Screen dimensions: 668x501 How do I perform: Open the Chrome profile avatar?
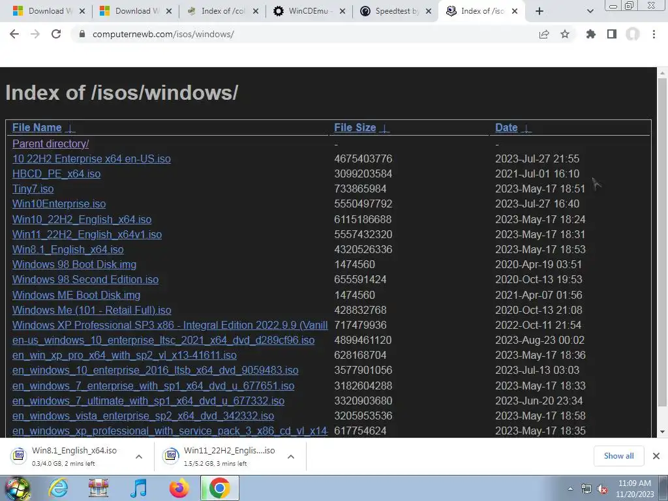633,34
